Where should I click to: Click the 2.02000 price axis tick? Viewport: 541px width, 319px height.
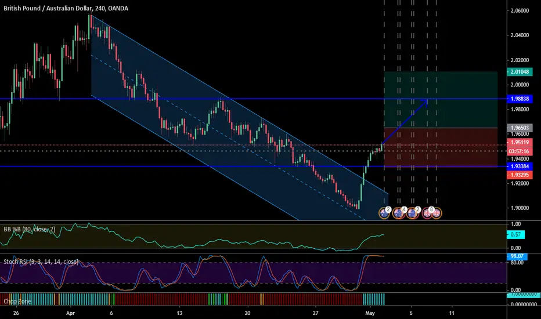520,60
